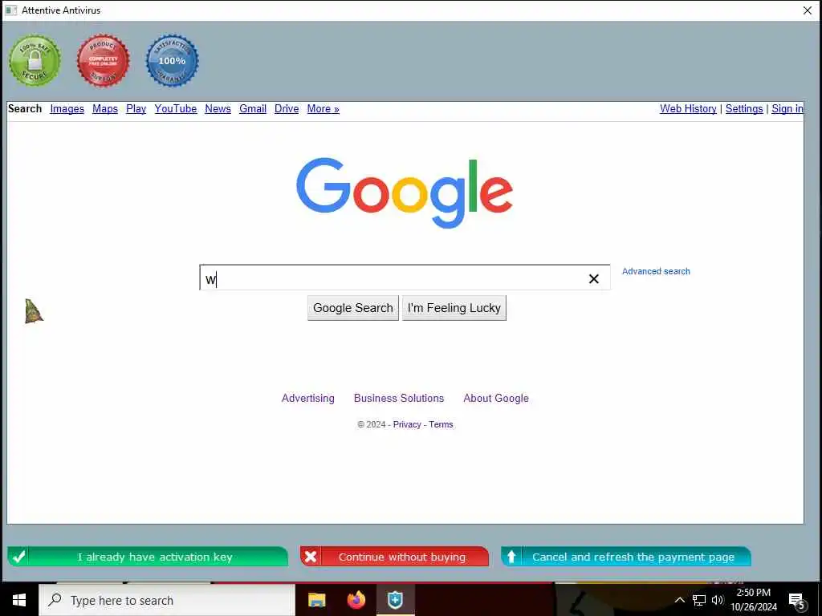
Task: Click the Google logo
Action: pyautogui.click(x=405, y=192)
